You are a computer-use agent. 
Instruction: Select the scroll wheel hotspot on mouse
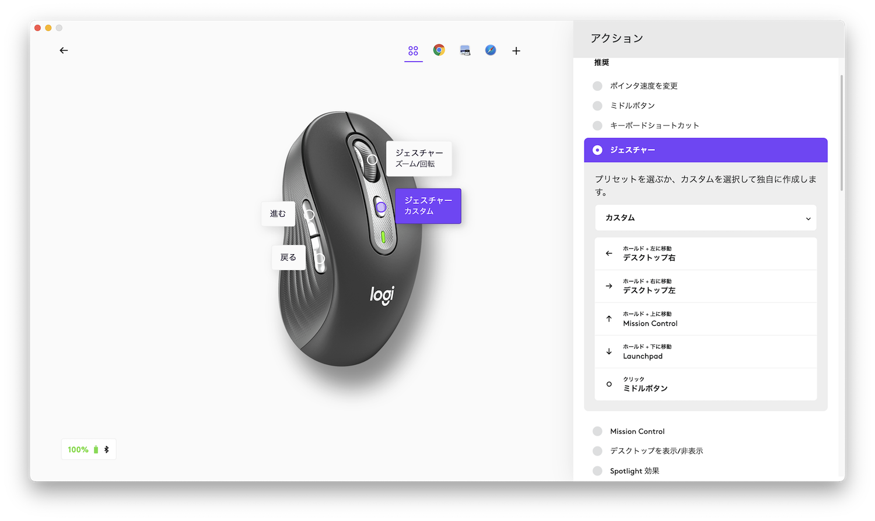pyautogui.click(x=372, y=160)
